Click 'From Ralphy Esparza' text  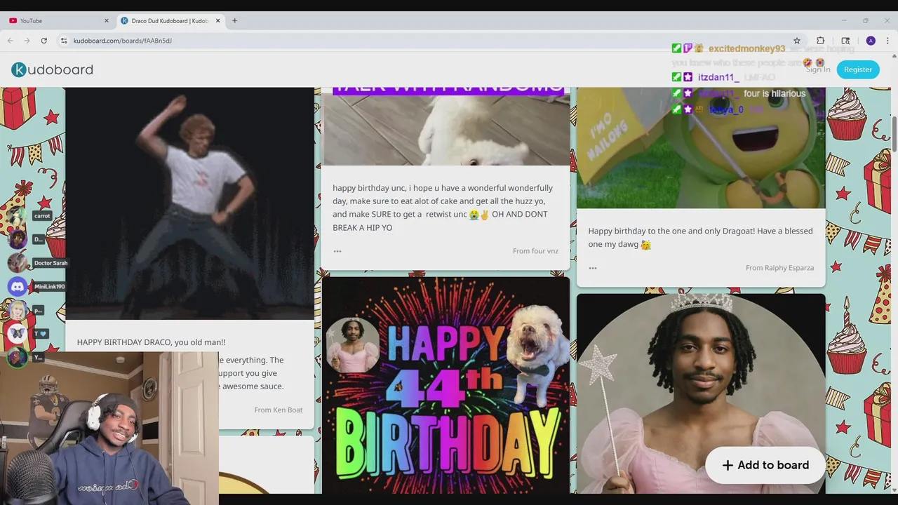pyautogui.click(x=779, y=268)
